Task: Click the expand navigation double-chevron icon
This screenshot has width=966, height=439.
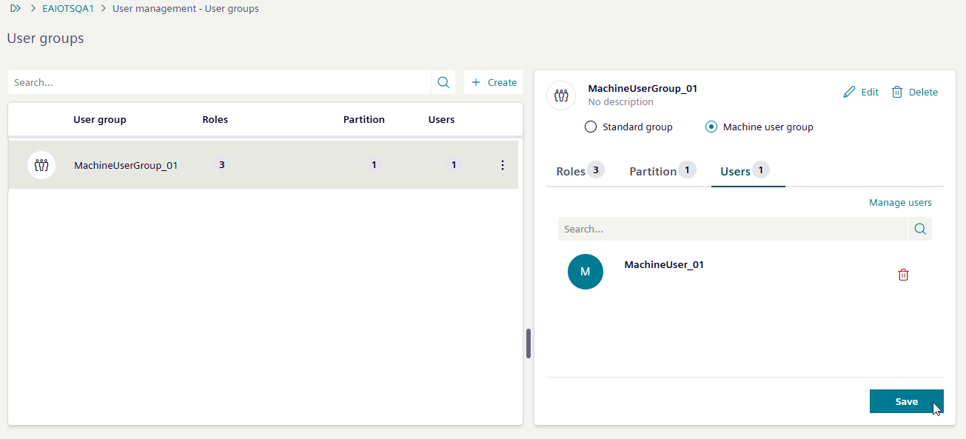Action: (16, 9)
